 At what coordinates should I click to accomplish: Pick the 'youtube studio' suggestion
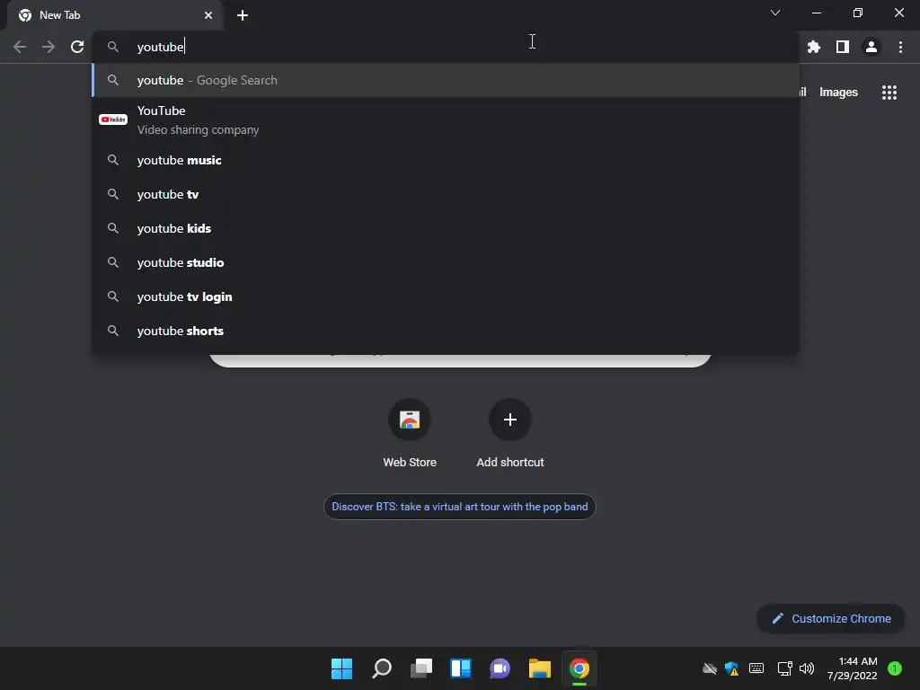tap(446, 262)
